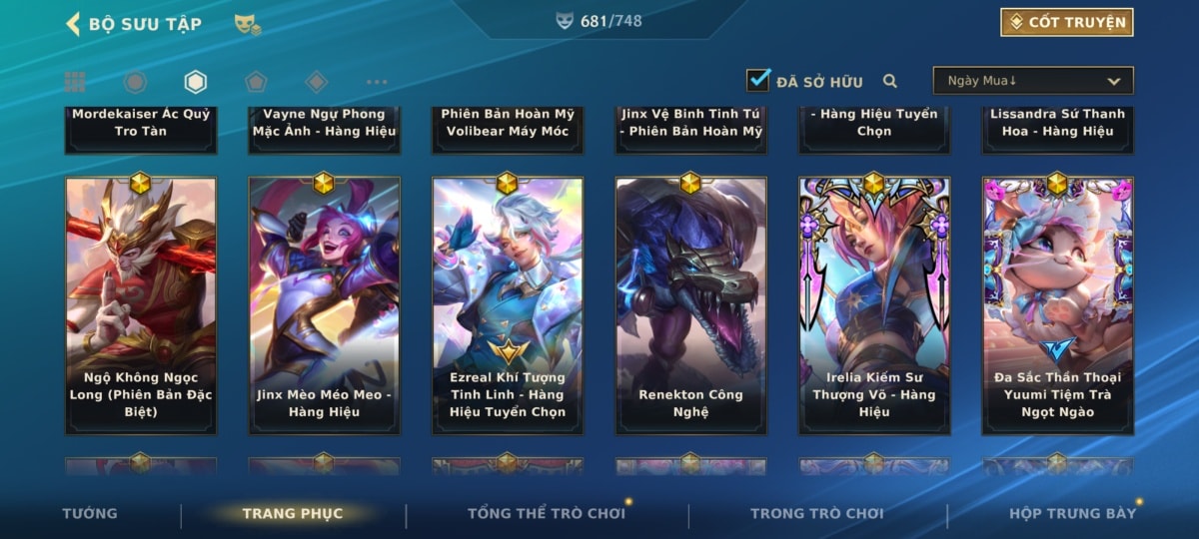Select the Yuumi Tiệm Trà Ngọt Ngào card
The height and width of the screenshot is (539, 1199).
click(x=1058, y=305)
